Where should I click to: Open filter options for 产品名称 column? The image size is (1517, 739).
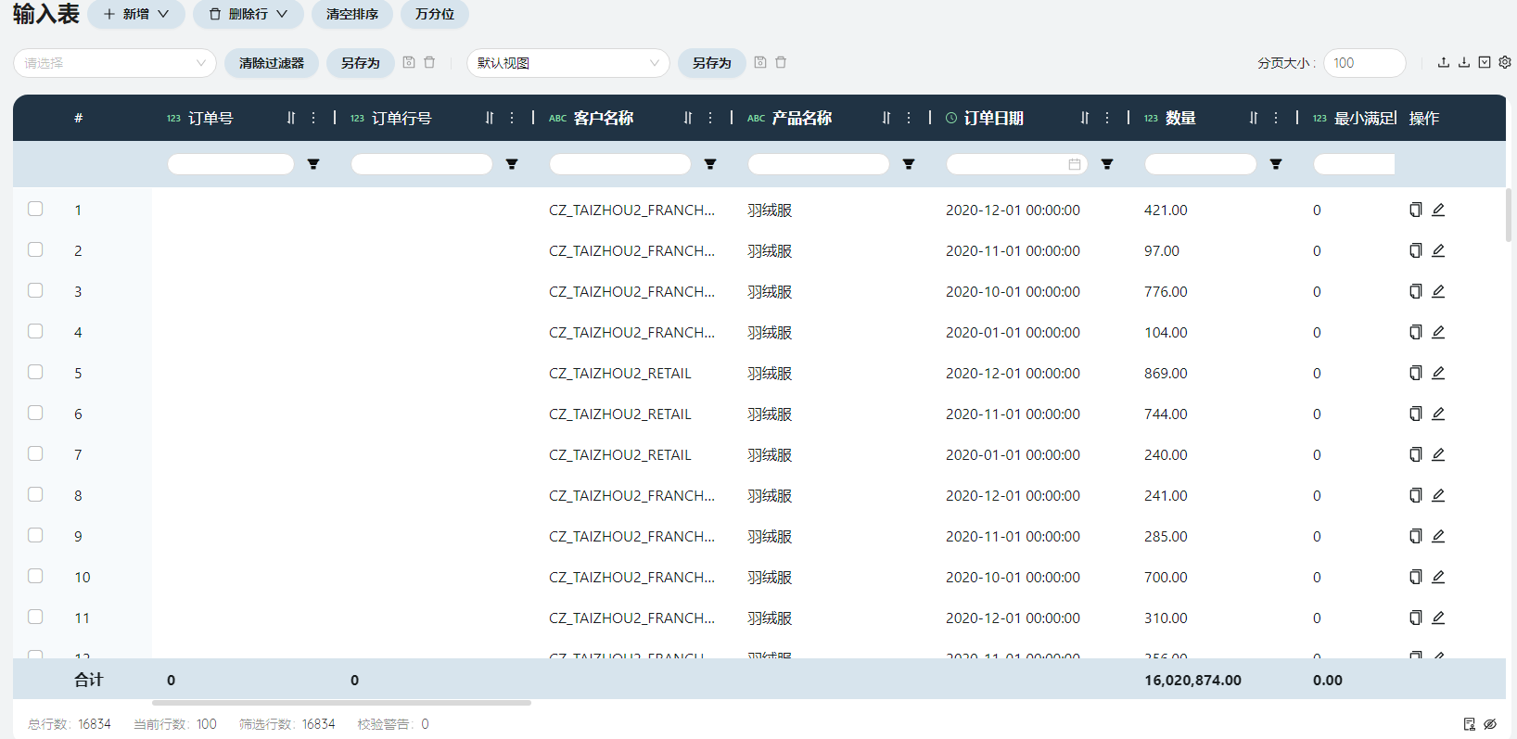[909, 164]
